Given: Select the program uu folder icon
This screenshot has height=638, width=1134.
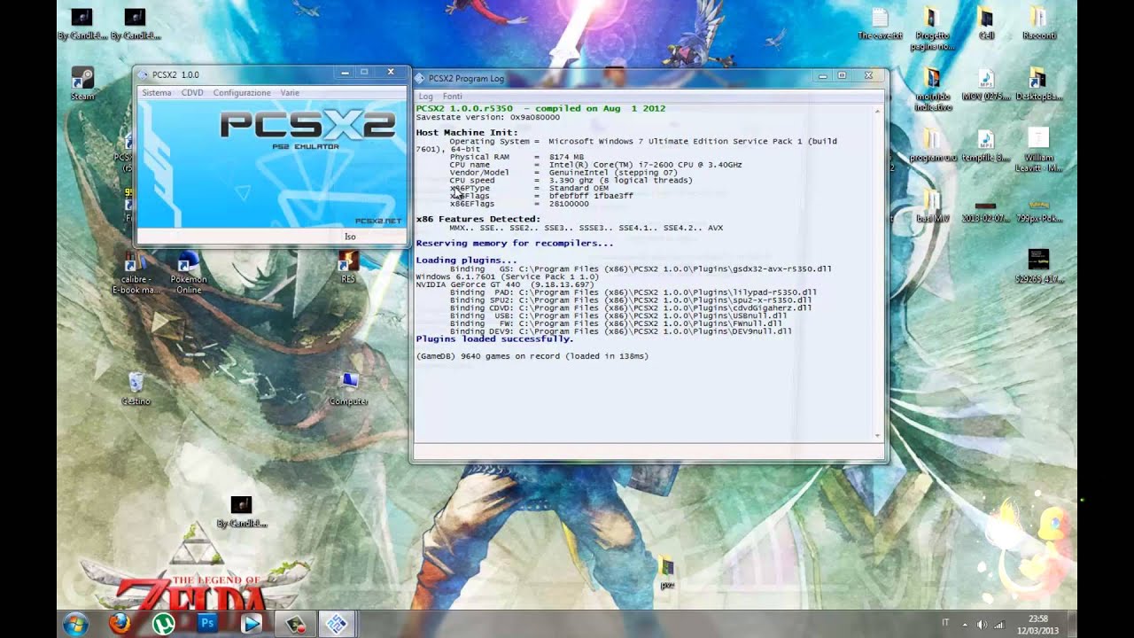Looking at the screenshot, I should (931, 145).
